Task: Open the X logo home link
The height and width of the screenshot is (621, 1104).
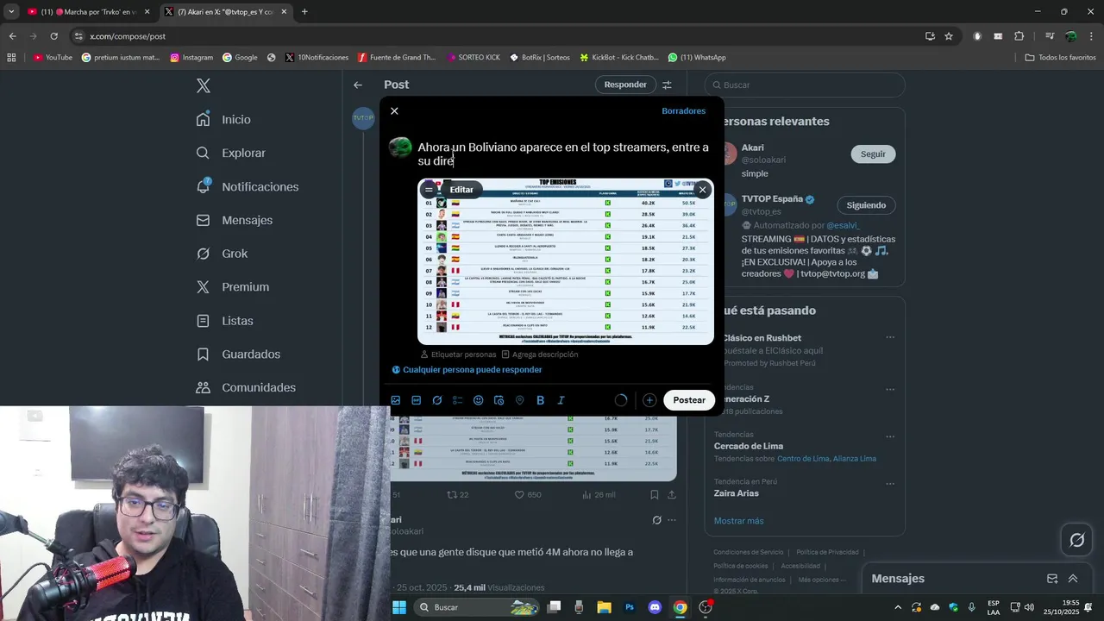Action: coord(204,85)
